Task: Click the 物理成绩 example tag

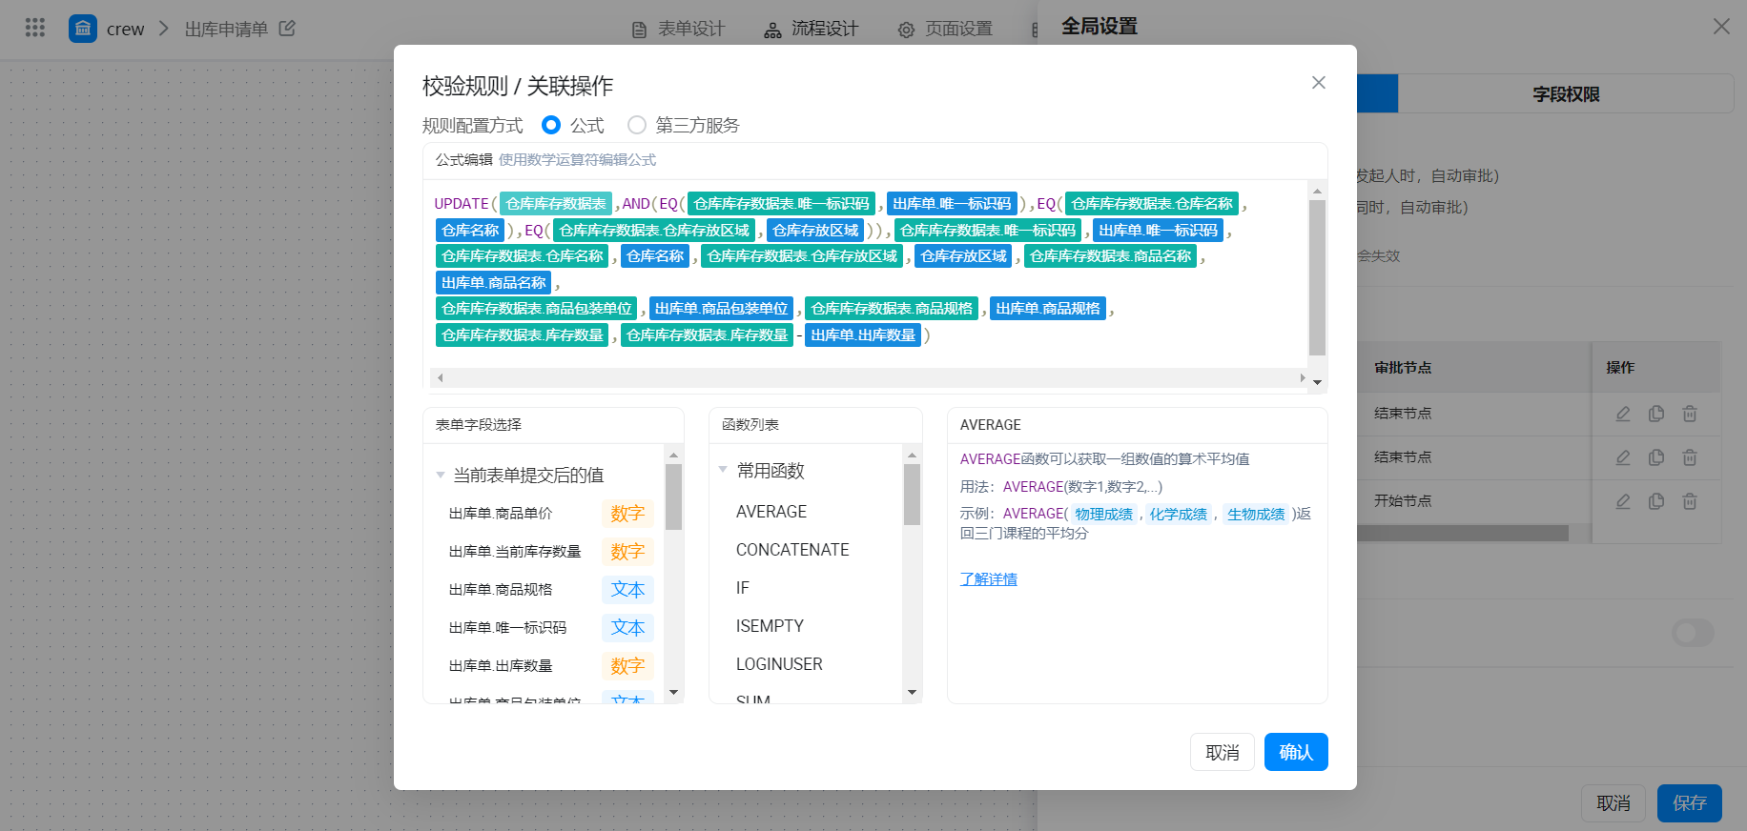Action: [1104, 515]
